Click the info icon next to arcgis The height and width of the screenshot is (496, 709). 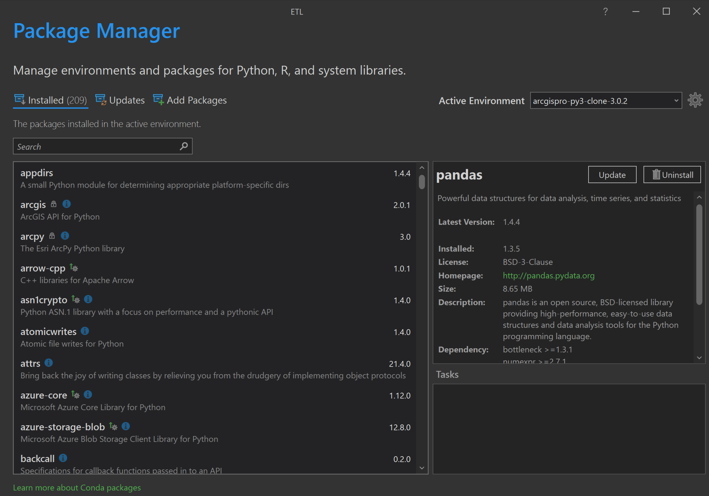click(x=66, y=204)
